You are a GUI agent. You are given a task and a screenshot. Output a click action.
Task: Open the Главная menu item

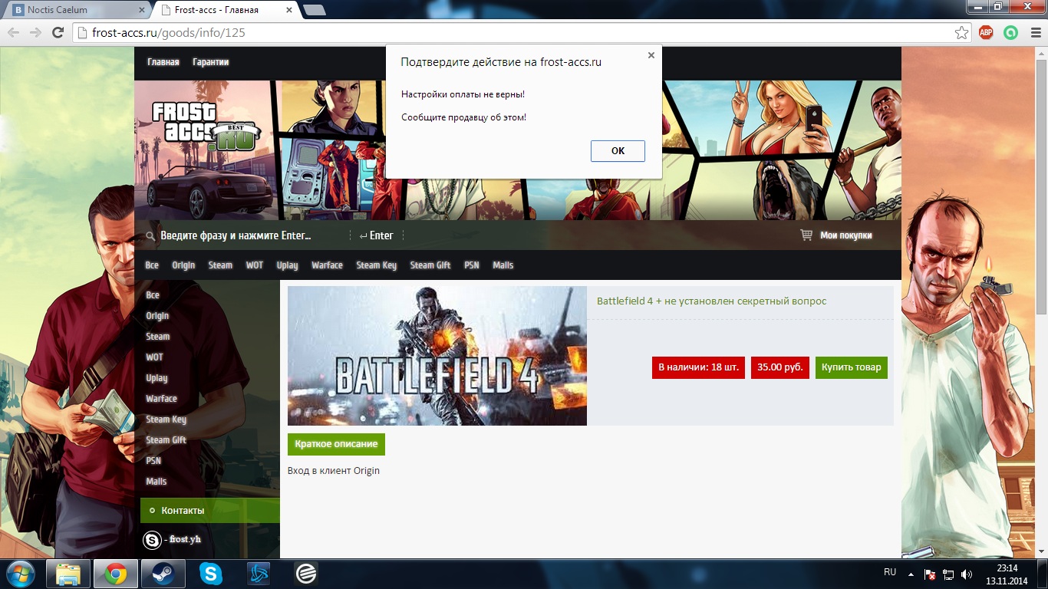click(x=163, y=62)
